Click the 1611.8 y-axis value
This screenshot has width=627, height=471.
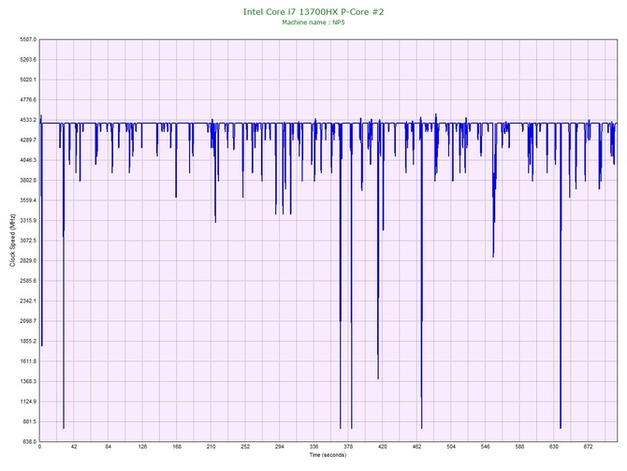28,361
